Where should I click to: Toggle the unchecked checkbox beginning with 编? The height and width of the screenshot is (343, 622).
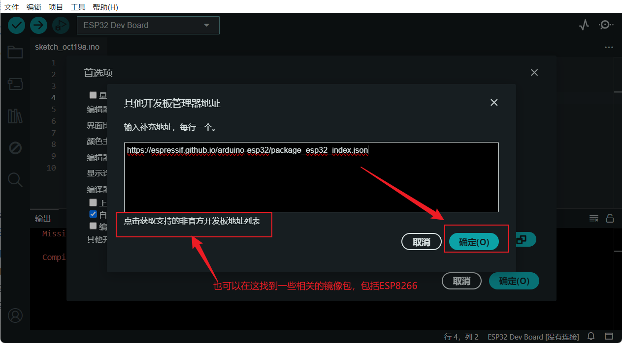coord(93,226)
